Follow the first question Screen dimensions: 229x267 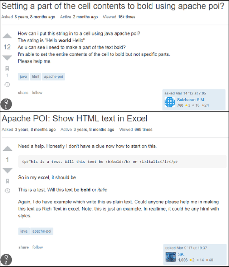click(x=37, y=93)
